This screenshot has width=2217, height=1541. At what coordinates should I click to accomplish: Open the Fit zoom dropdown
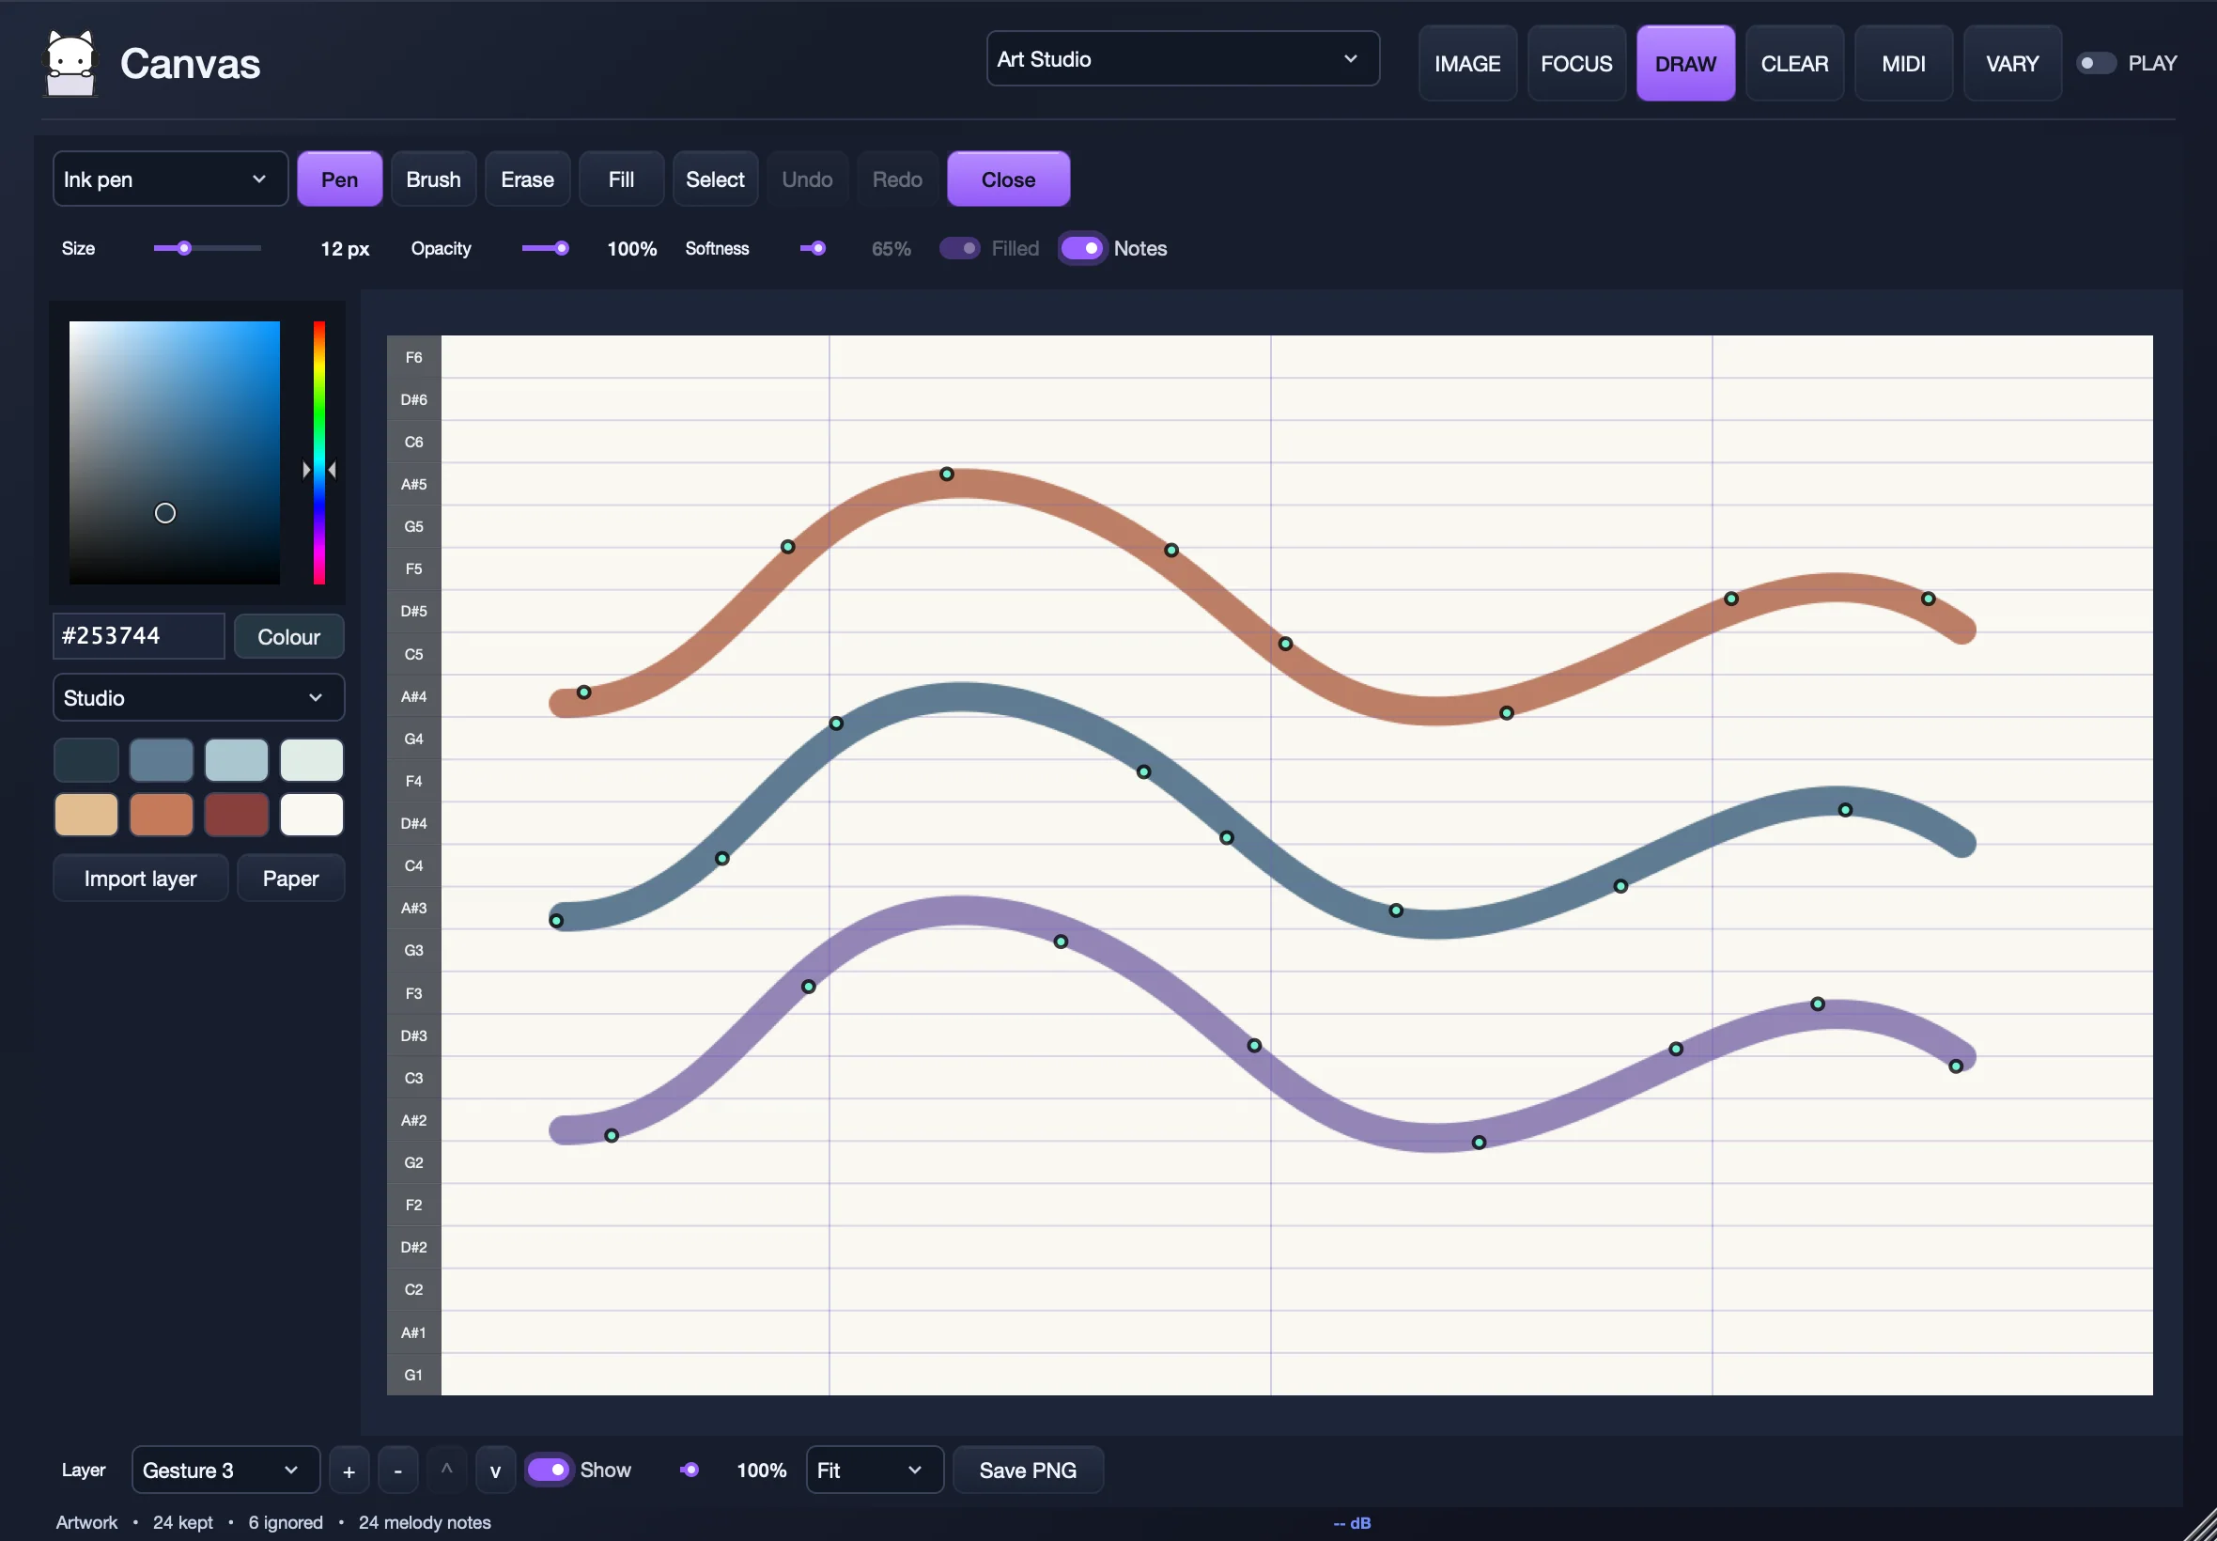(x=874, y=1471)
